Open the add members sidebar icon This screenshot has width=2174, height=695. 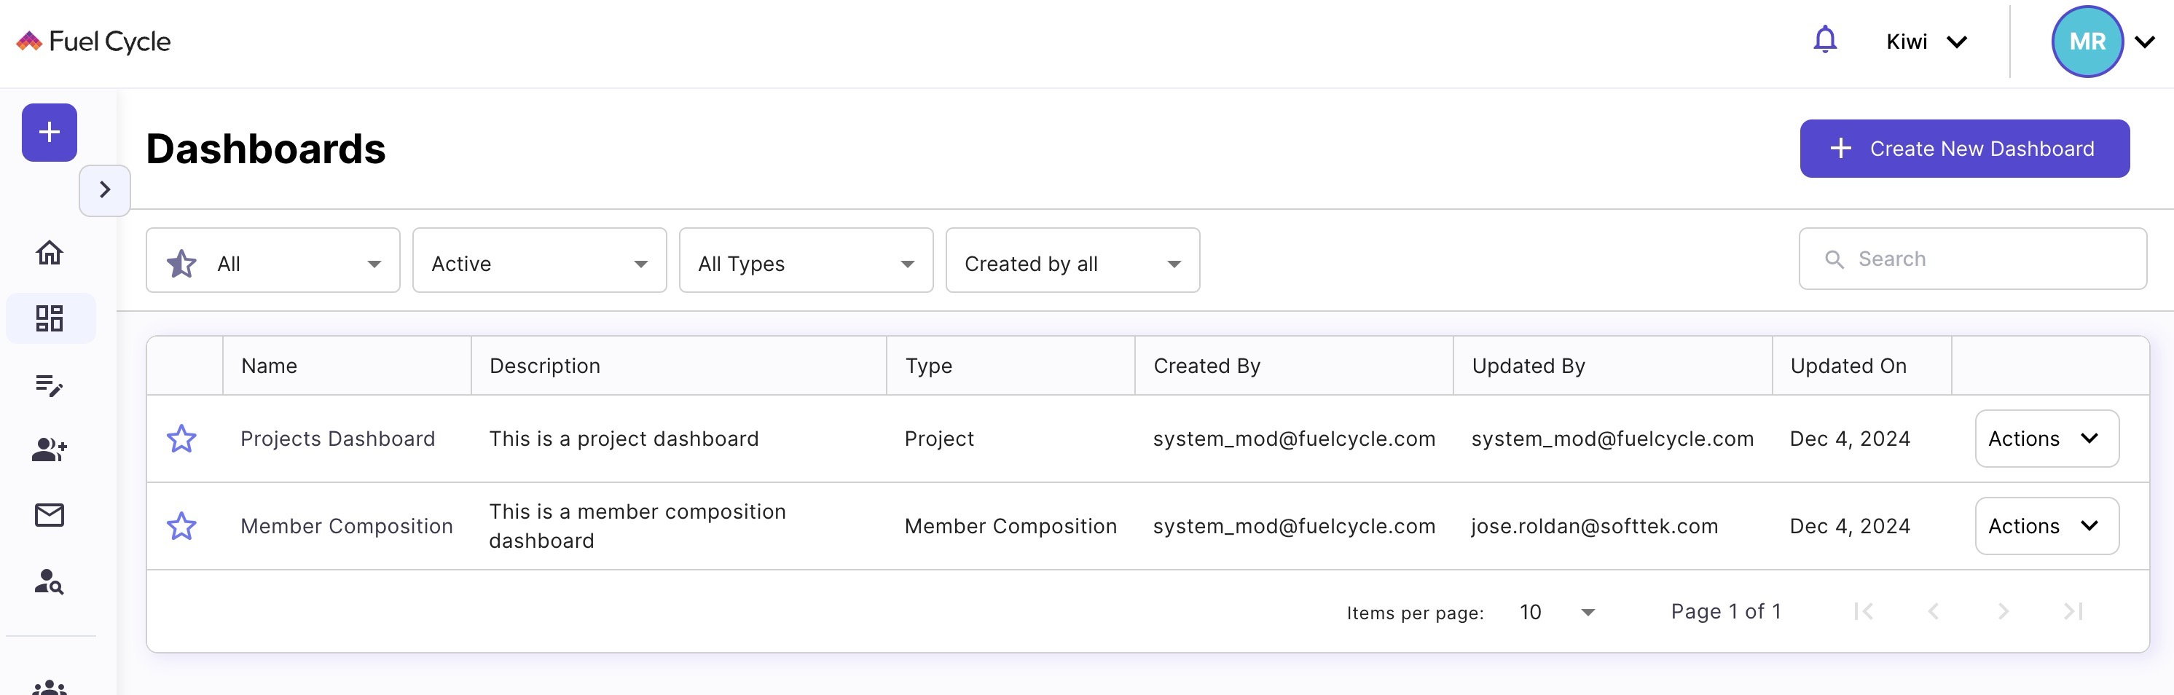[49, 449]
